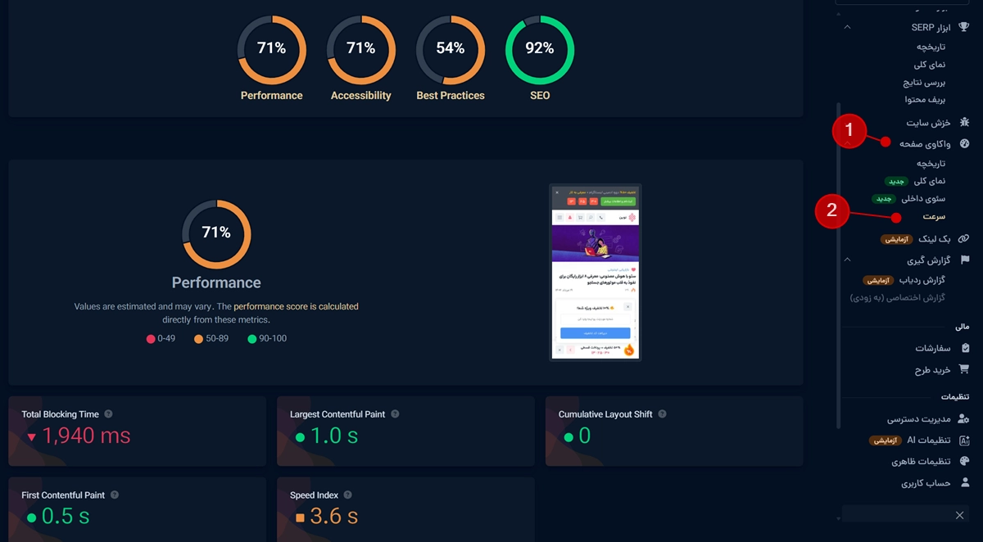
Task: Click the buy plan cart icon
Action: point(964,369)
